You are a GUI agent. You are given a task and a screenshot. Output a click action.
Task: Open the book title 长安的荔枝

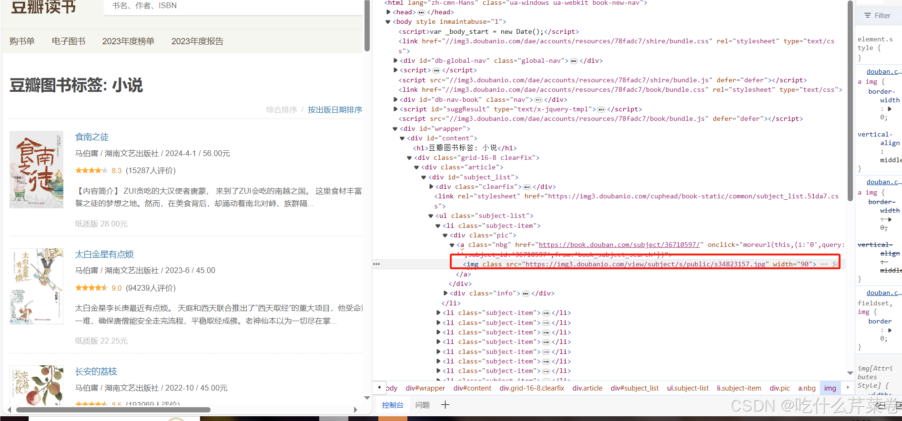pos(96,372)
